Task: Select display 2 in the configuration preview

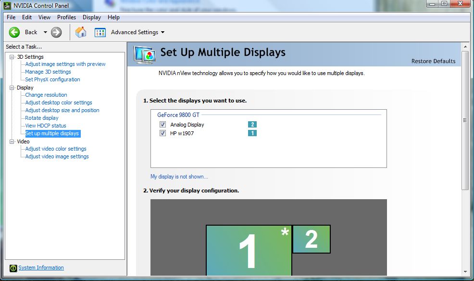Action: click(312, 239)
